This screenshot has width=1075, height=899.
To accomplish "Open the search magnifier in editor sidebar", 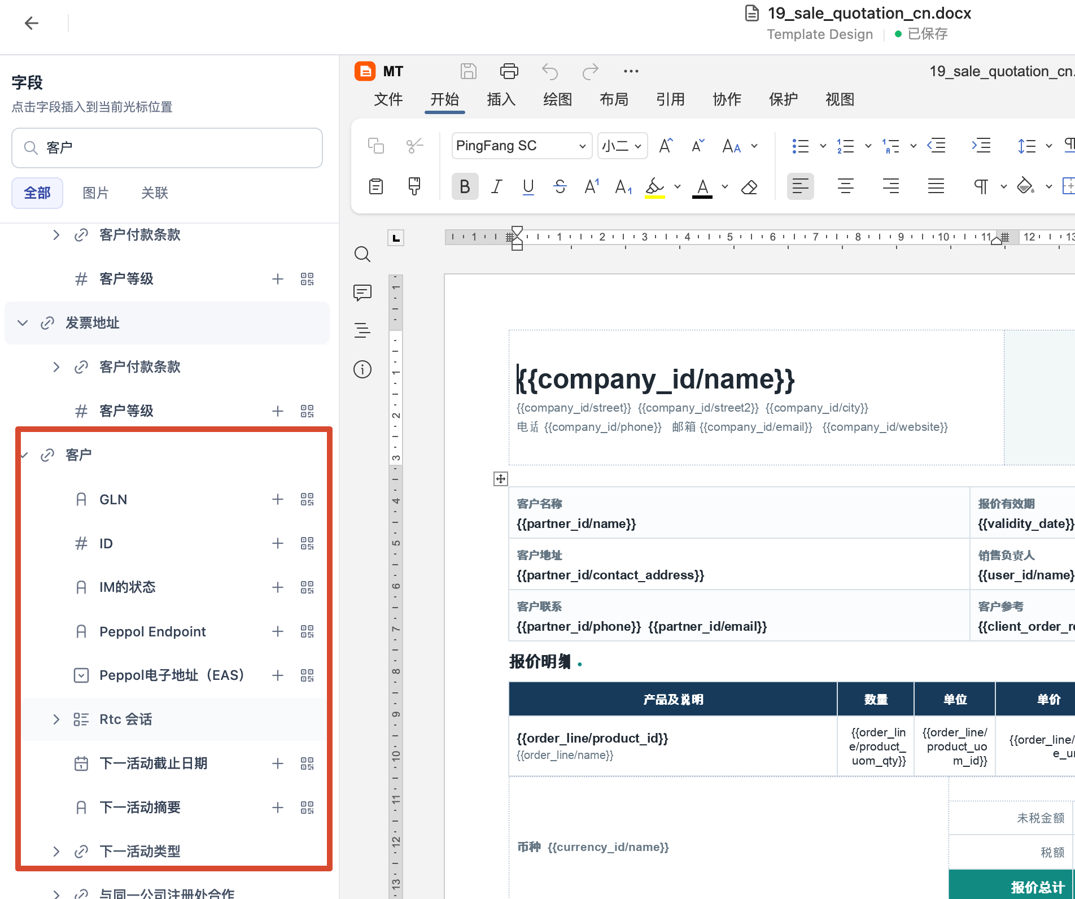I will 362,254.
